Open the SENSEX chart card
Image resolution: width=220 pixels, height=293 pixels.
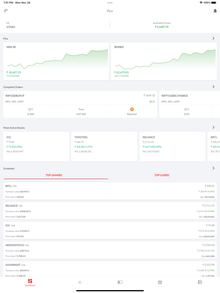(x=164, y=61)
